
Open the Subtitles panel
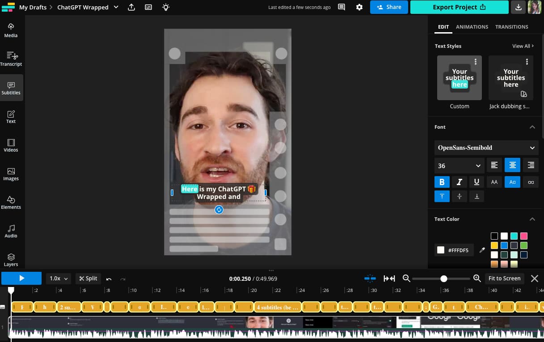click(11, 88)
